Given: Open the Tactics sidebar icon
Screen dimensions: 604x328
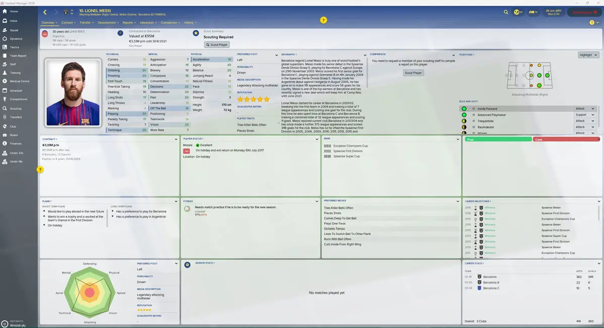Looking at the screenshot, I should 5,47.
